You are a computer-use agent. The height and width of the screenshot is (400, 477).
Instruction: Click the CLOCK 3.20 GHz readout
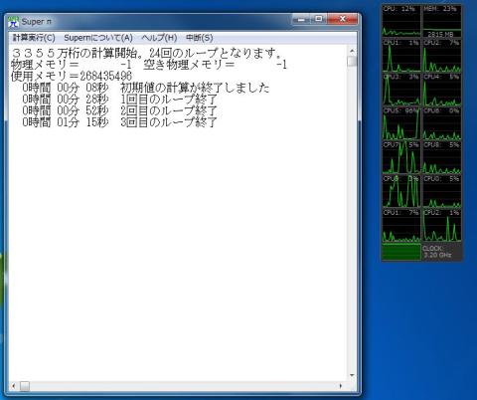click(437, 252)
